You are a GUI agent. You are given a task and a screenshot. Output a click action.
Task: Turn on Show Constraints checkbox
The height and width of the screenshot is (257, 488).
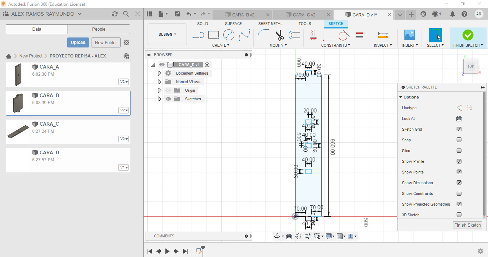[x=459, y=193]
